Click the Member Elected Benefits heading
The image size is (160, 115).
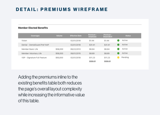33,28
